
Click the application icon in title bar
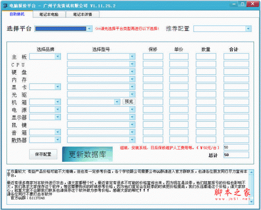click(x=6, y=6)
